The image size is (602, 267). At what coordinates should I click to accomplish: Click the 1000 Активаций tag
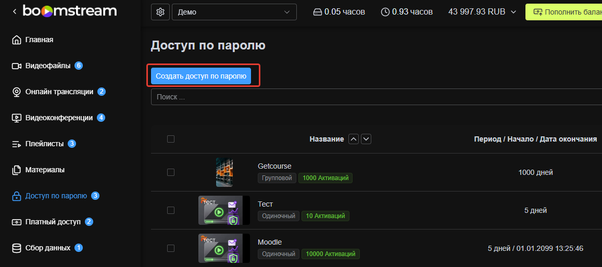325,178
